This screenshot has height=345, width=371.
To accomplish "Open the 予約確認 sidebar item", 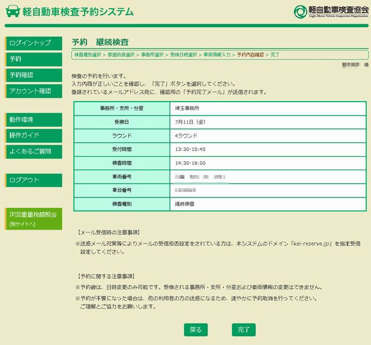I will [34, 75].
